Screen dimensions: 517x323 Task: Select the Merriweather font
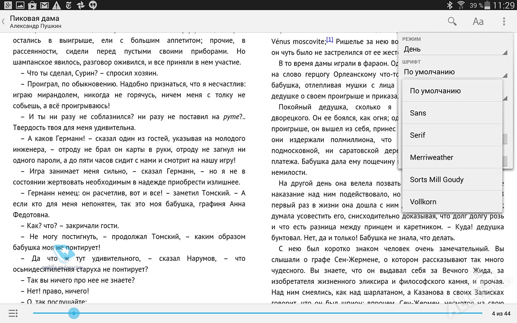click(x=452, y=157)
